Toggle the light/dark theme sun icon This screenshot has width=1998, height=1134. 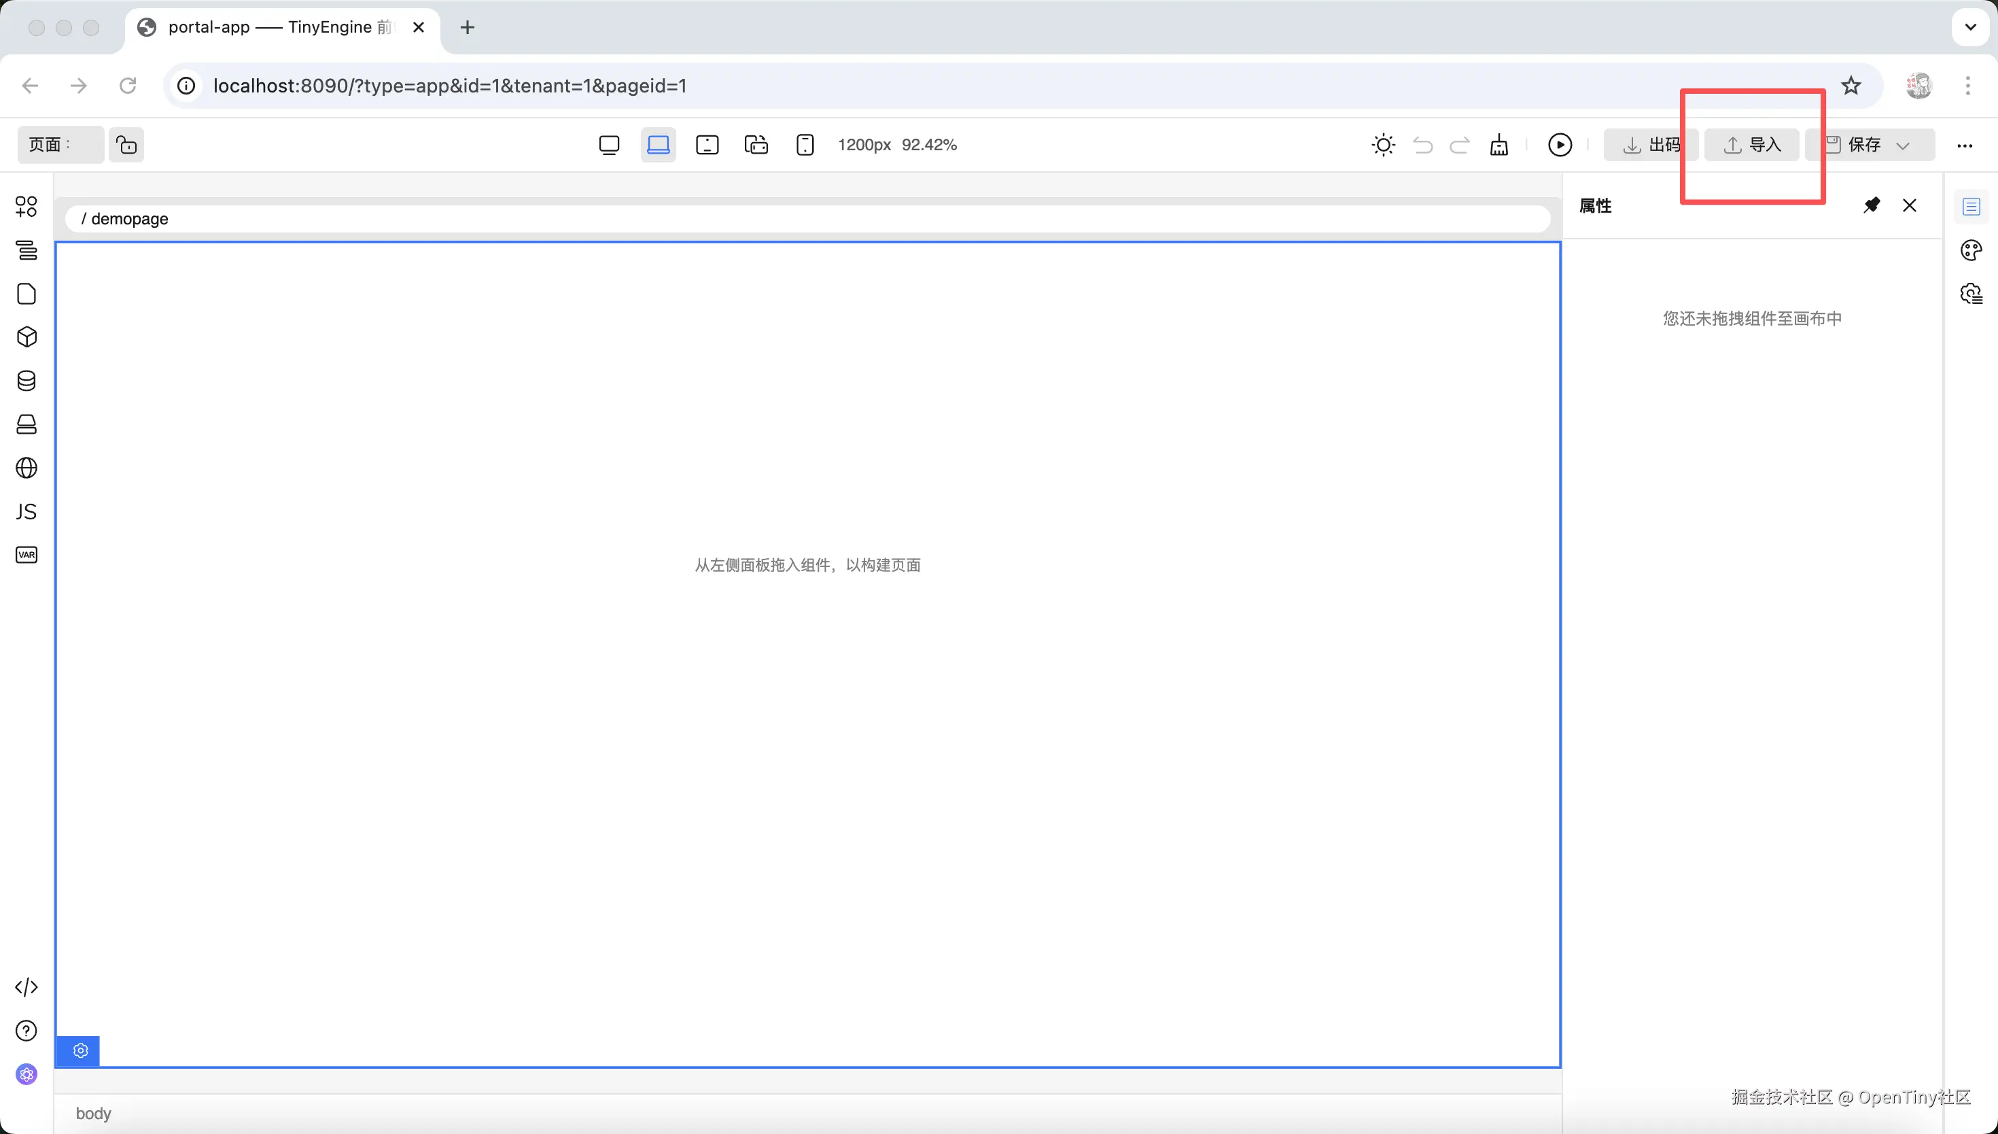tap(1383, 145)
